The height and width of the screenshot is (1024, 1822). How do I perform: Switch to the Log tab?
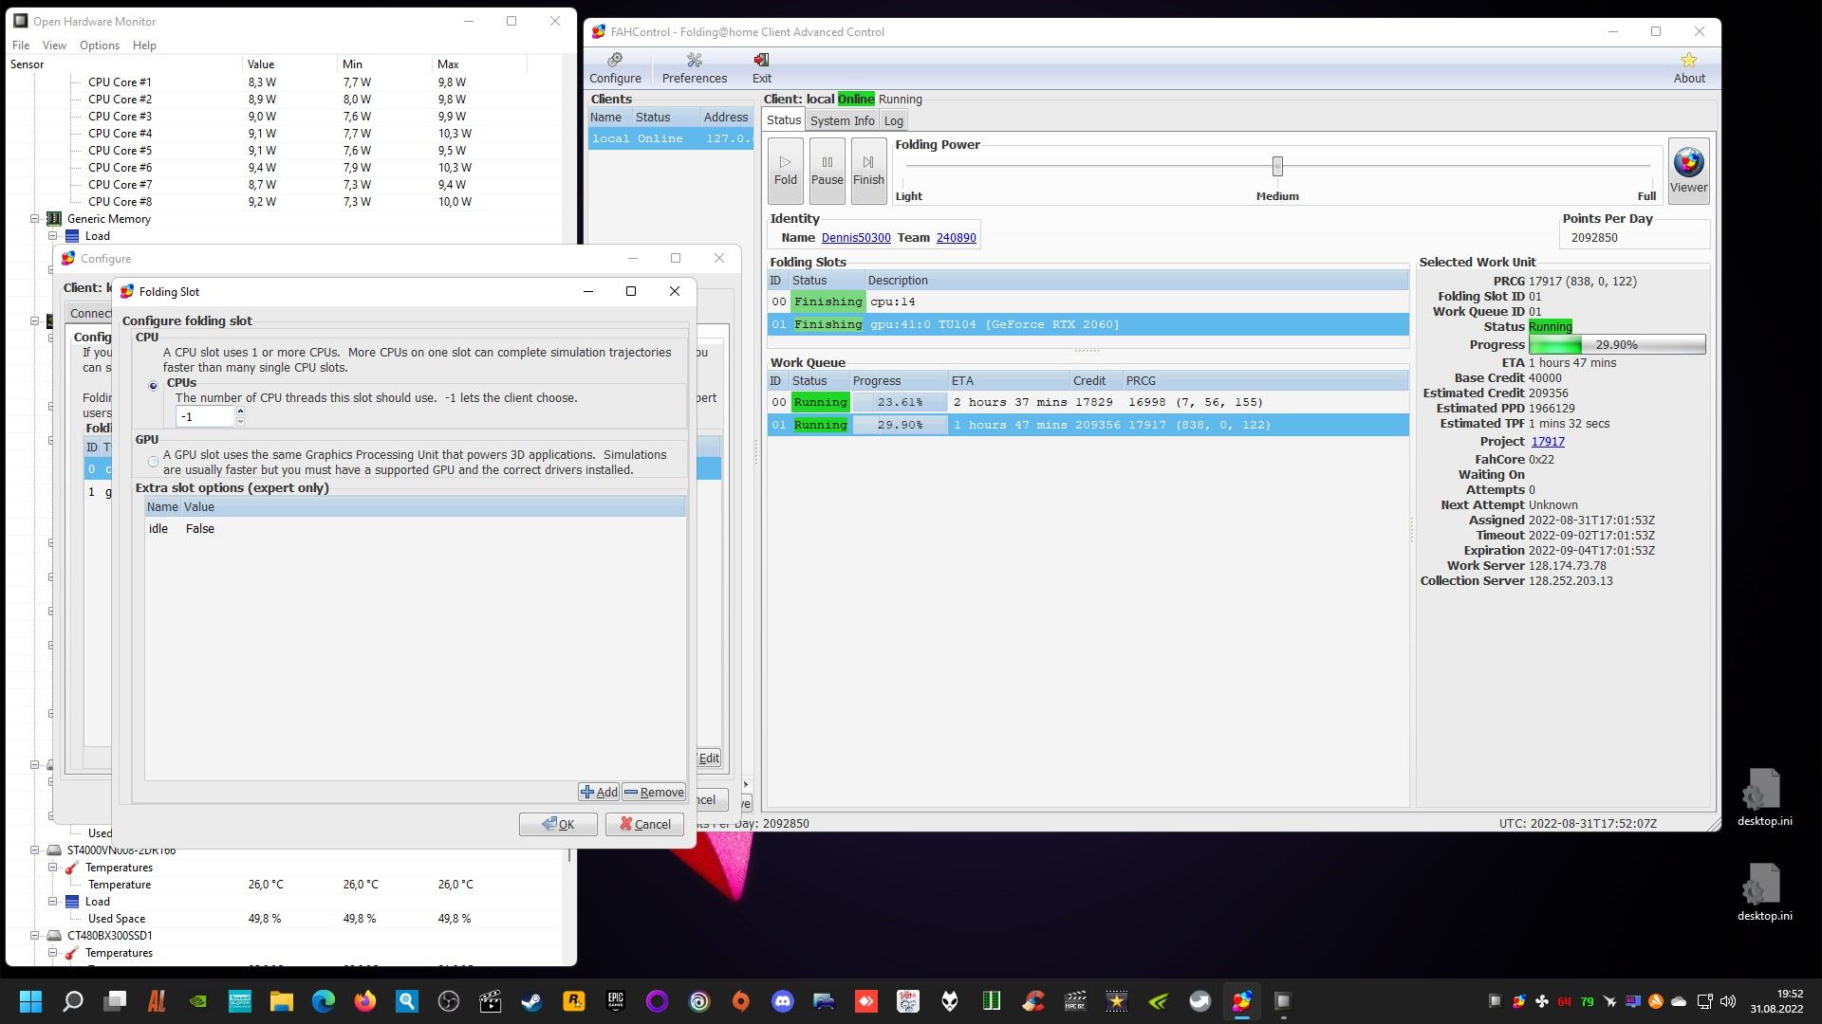click(x=893, y=121)
